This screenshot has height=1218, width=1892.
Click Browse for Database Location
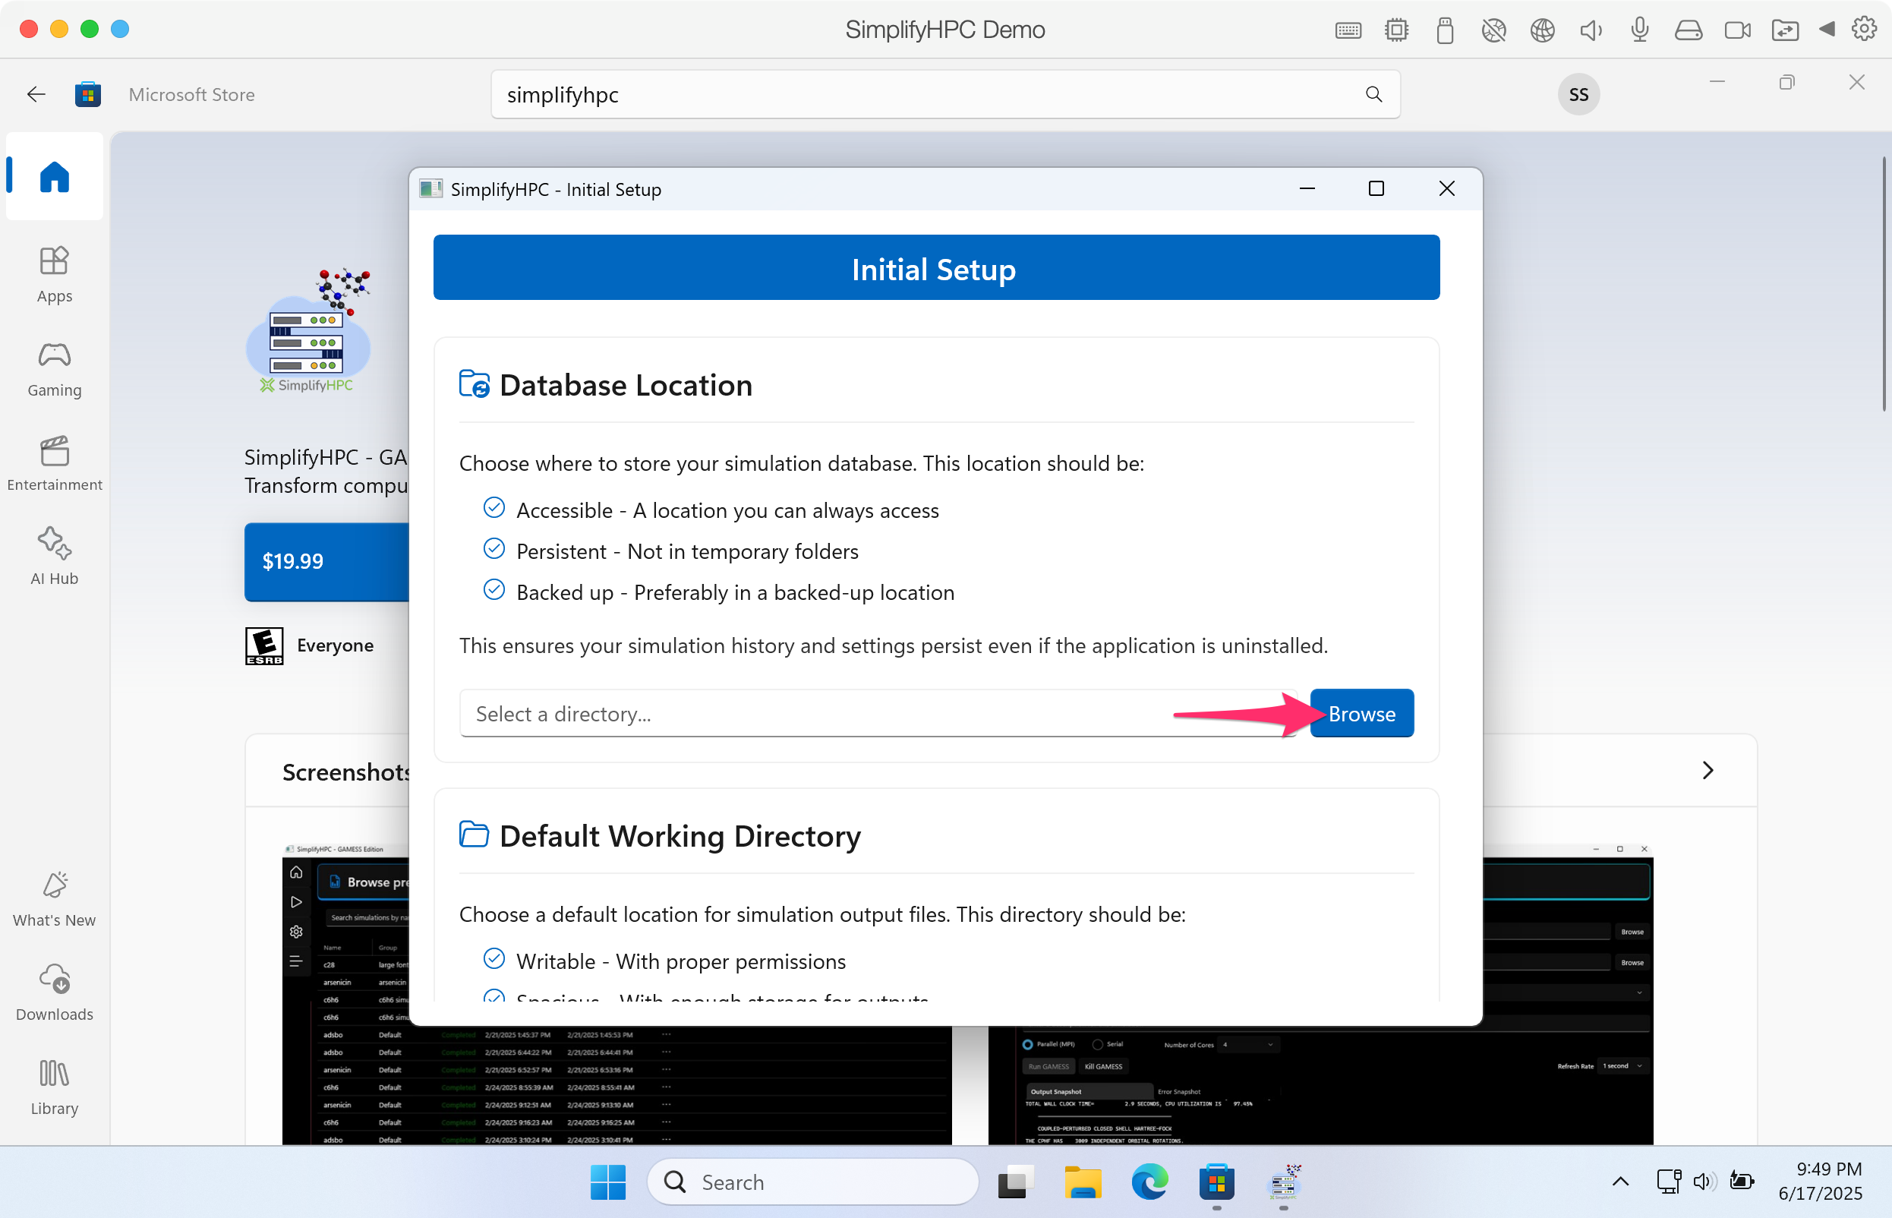(x=1361, y=713)
